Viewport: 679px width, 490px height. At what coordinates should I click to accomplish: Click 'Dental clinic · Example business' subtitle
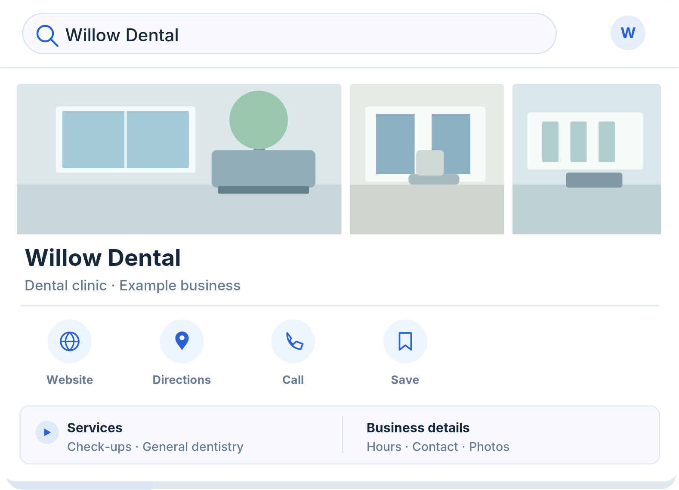[x=133, y=286]
